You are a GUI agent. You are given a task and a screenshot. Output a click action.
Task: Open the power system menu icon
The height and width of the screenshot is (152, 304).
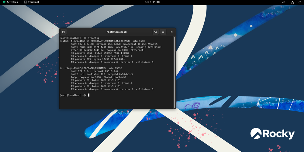click(x=300, y=2)
